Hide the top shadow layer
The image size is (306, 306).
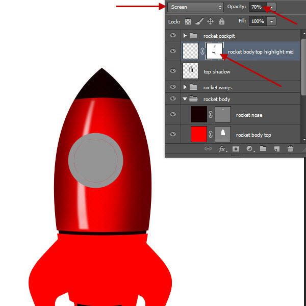pos(173,71)
